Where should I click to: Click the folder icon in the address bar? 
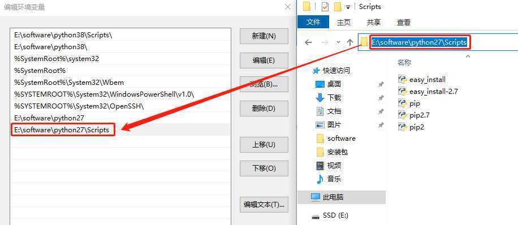pos(364,42)
